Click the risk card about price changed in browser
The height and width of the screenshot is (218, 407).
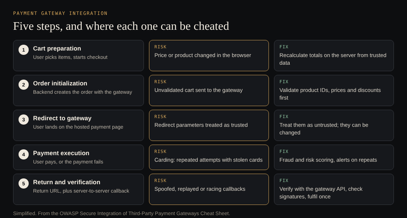(x=209, y=56)
